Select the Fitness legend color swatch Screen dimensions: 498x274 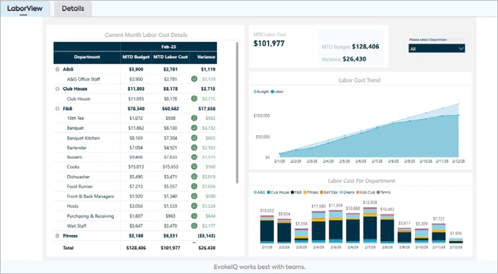[306, 192]
